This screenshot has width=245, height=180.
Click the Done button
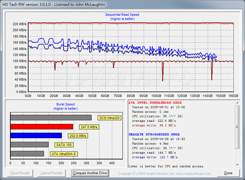click(228, 173)
